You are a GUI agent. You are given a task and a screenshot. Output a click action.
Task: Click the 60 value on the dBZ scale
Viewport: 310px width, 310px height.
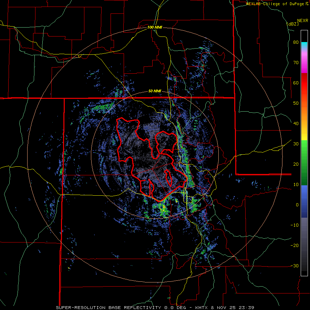coord(296,83)
